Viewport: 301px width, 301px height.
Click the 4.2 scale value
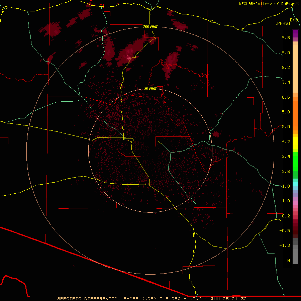(x=286, y=141)
